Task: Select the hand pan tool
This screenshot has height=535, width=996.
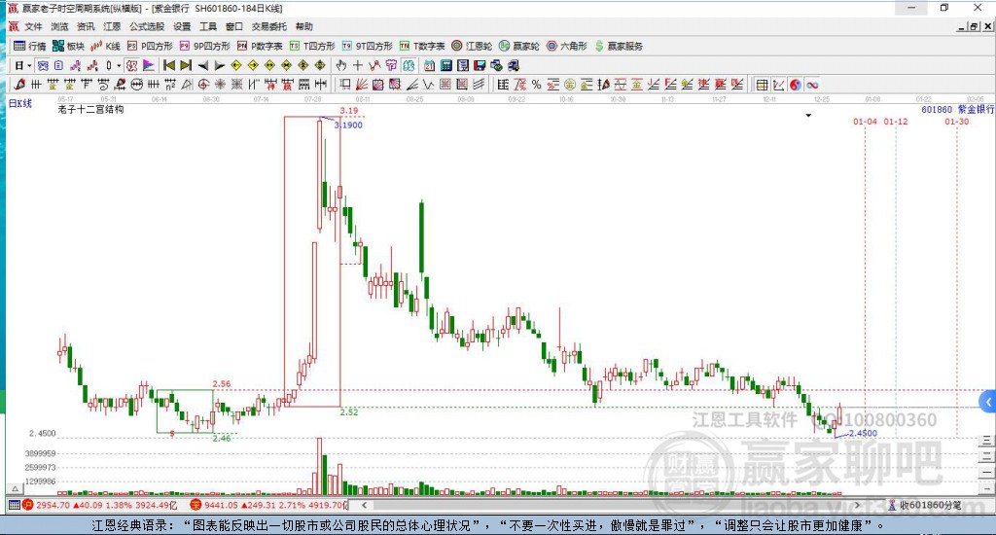Action: (x=341, y=65)
